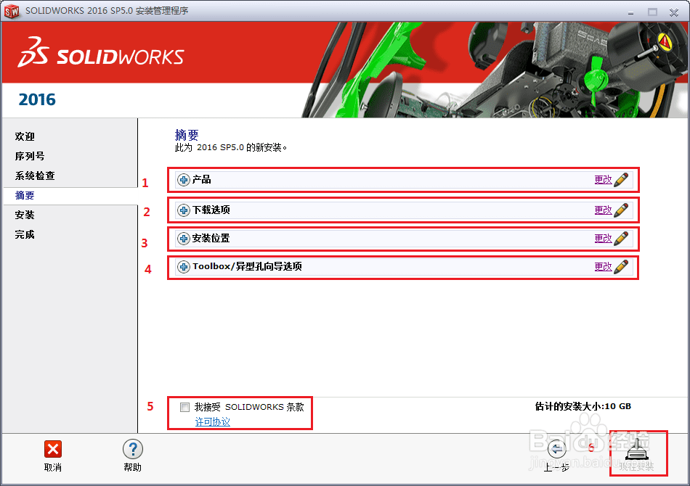The height and width of the screenshot is (486, 690).
Task: Check 我接受 SOLIDWORKS 条款 checkbox
Action: point(184,407)
